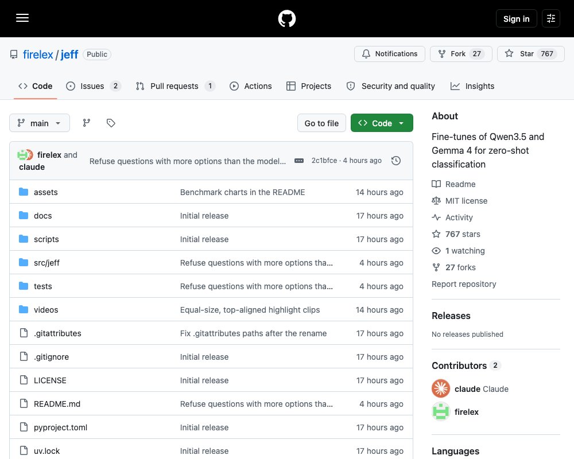Open the Insights tab
The height and width of the screenshot is (459, 574).
tap(472, 86)
